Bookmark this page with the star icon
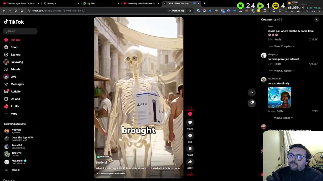This screenshot has height=181, width=323. (x=190, y=11)
